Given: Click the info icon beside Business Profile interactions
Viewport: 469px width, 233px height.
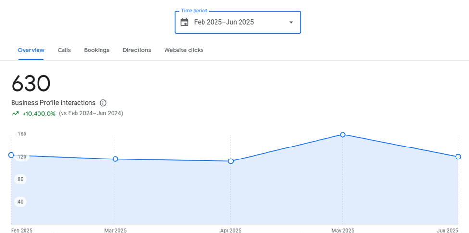Looking at the screenshot, I should pyautogui.click(x=103, y=103).
